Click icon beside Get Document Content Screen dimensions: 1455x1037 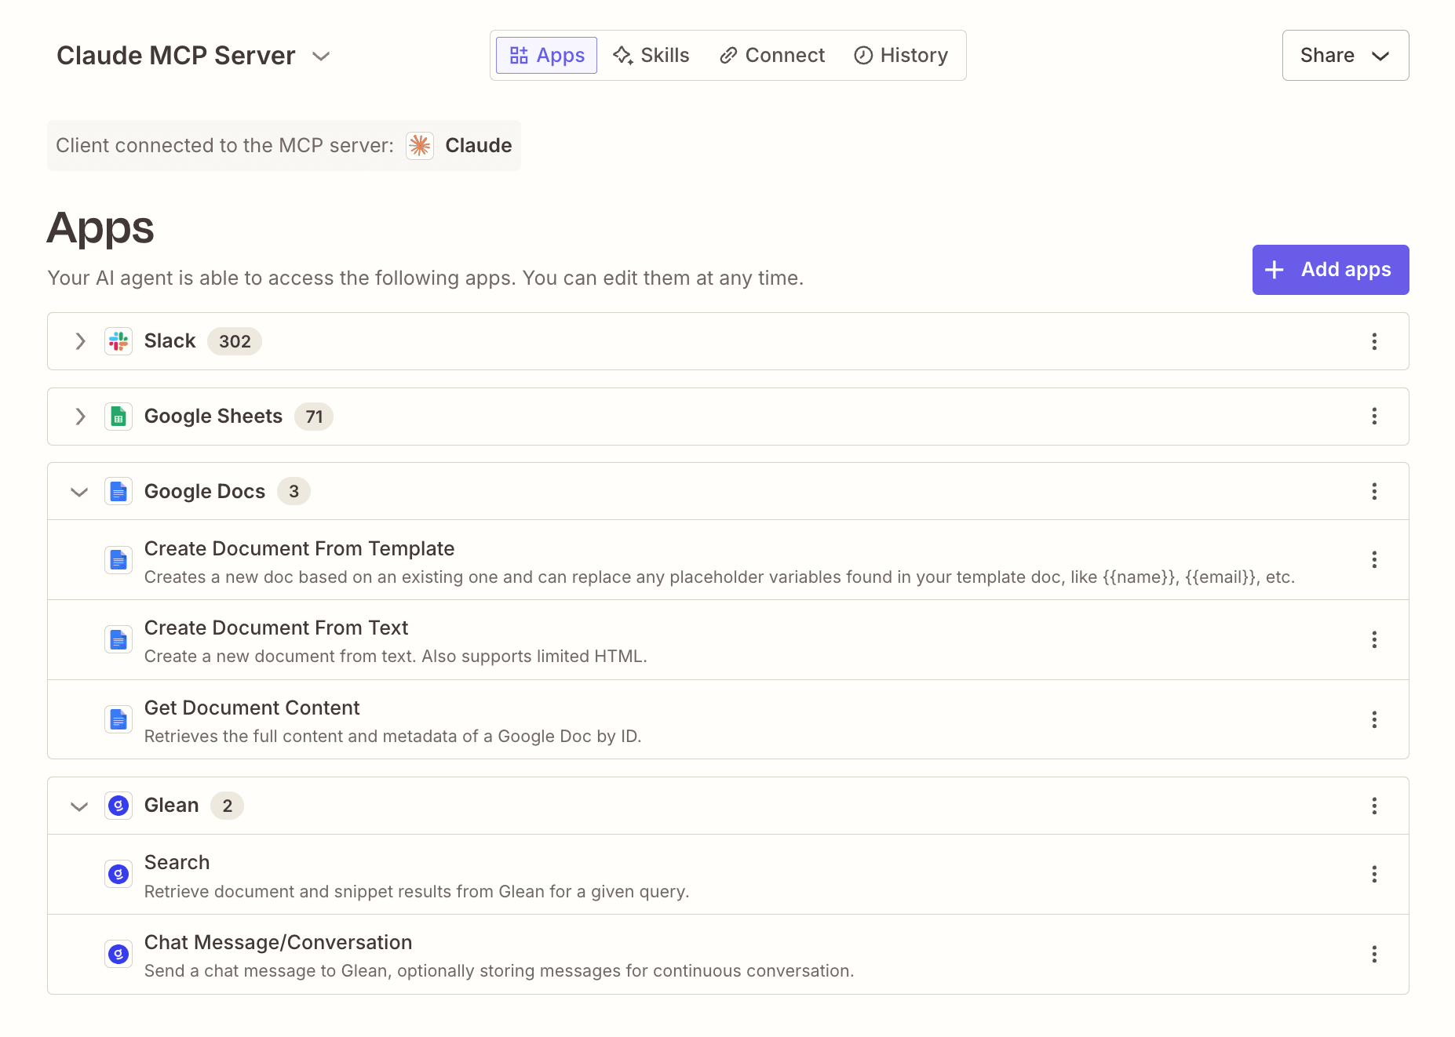[x=119, y=719]
